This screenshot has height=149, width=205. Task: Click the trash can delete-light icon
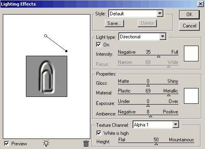coord(86,143)
